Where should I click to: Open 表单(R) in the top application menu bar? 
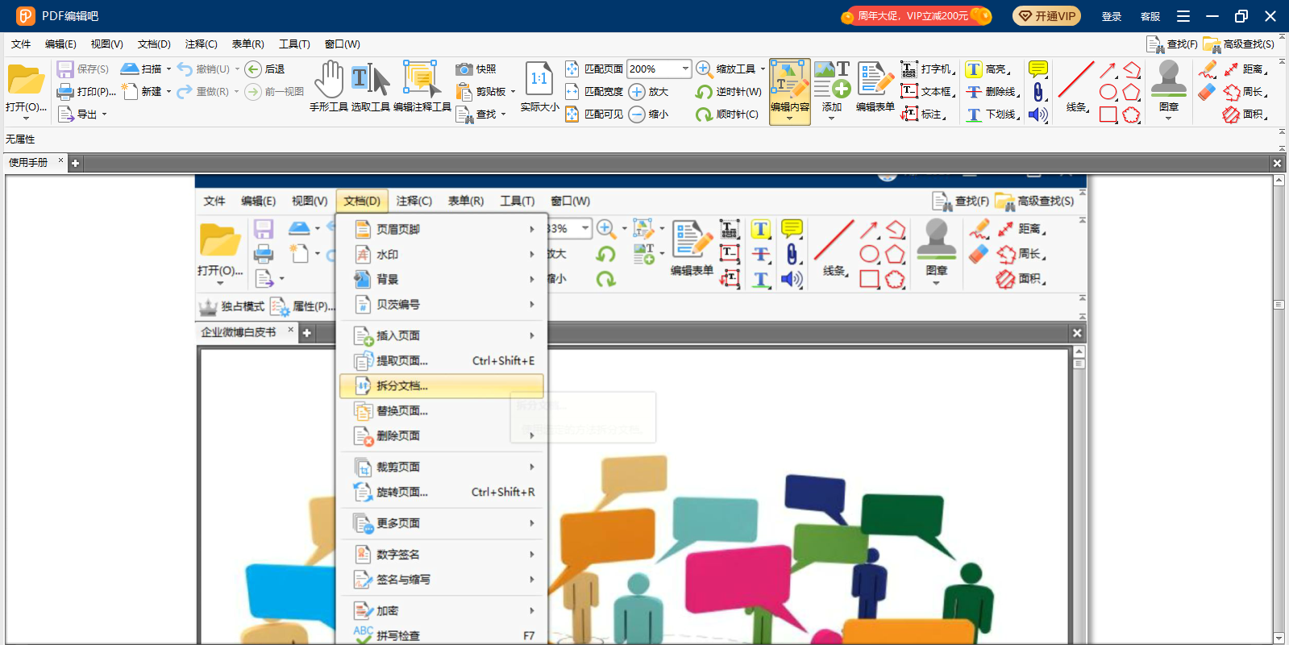[x=247, y=44]
